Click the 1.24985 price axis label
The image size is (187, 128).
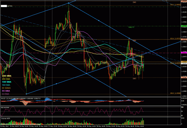click(x=184, y=91)
